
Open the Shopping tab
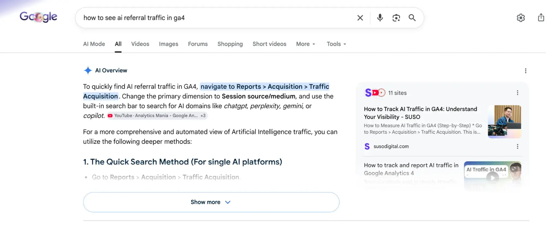230,44
